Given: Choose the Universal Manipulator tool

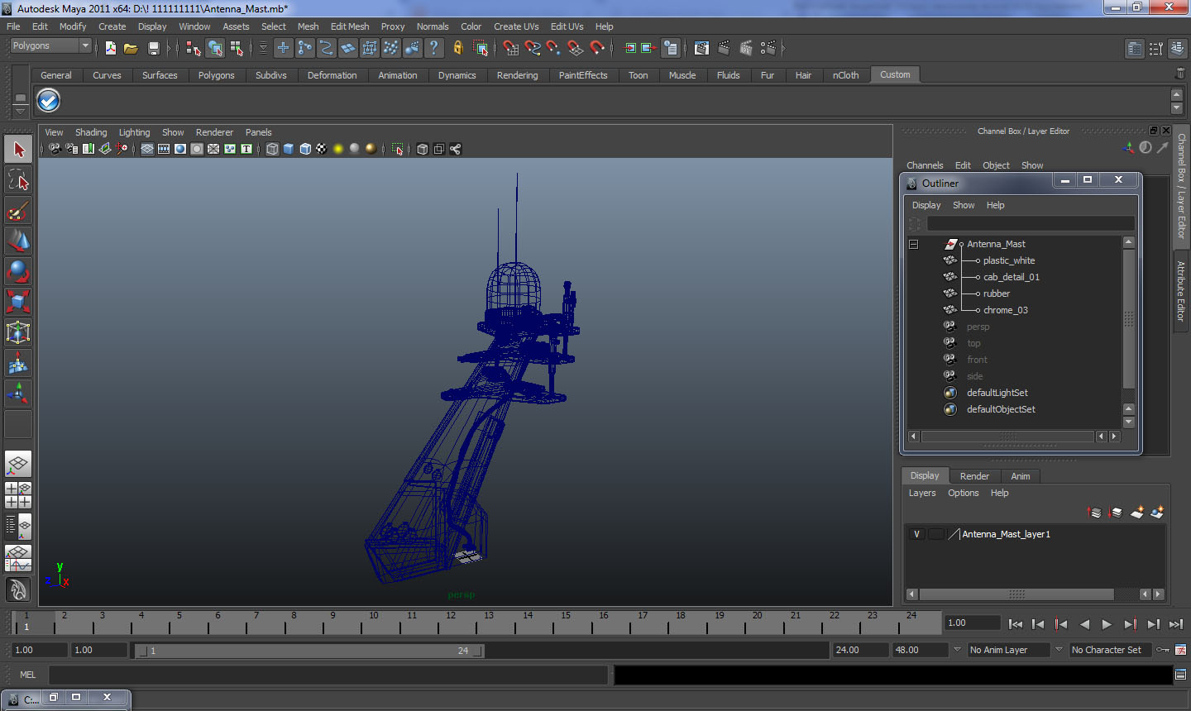Looking at the screenshot, I should click(x=18, y=332).
